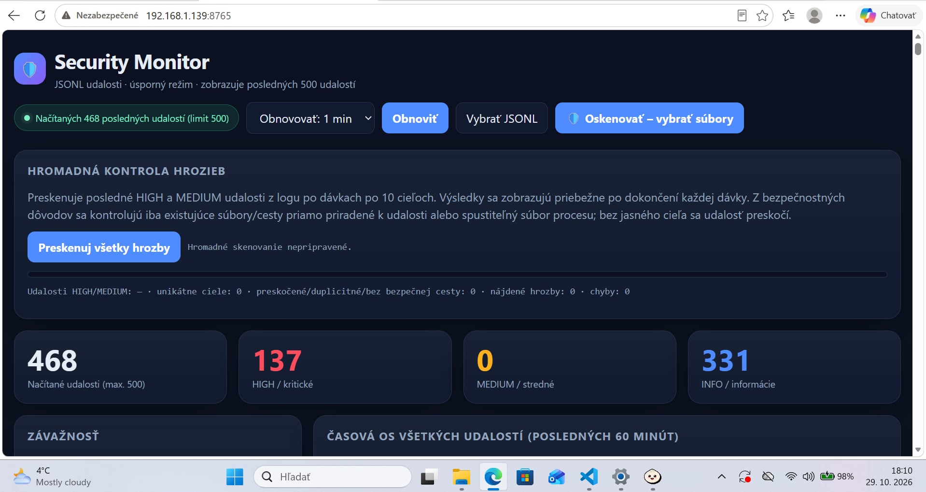The width and height of the screenshot is (926, 492).
Task: Open the browser three-dots settings menu
Action: point(841,15)
